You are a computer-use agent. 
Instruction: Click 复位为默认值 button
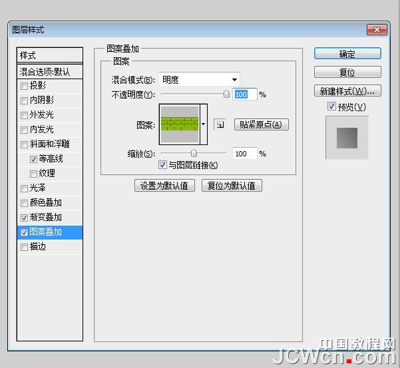click(233, 186)
